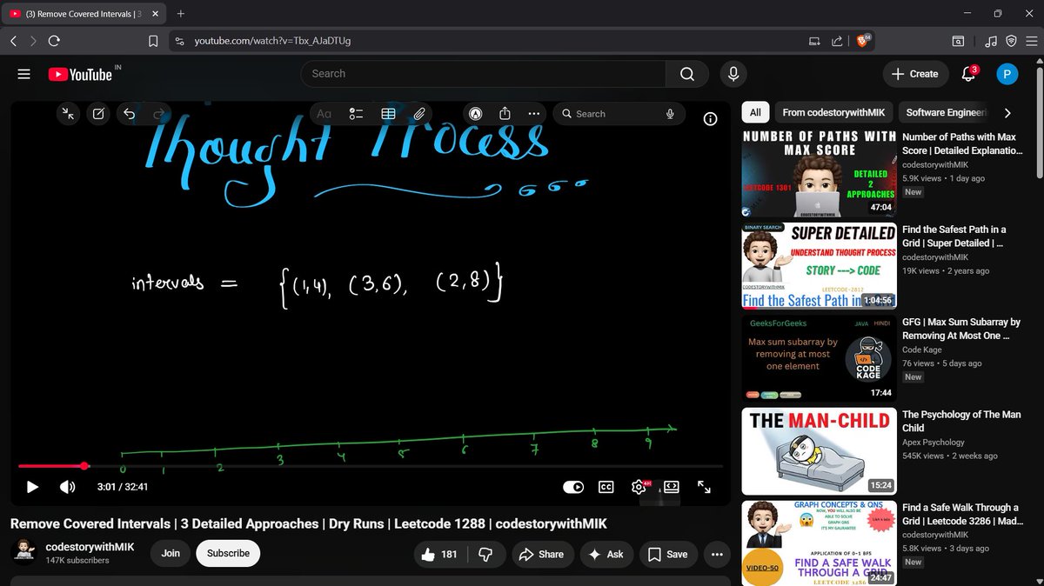Select the All filter chip
This screenshot has width=1044, height=586.
click(755, 112)
